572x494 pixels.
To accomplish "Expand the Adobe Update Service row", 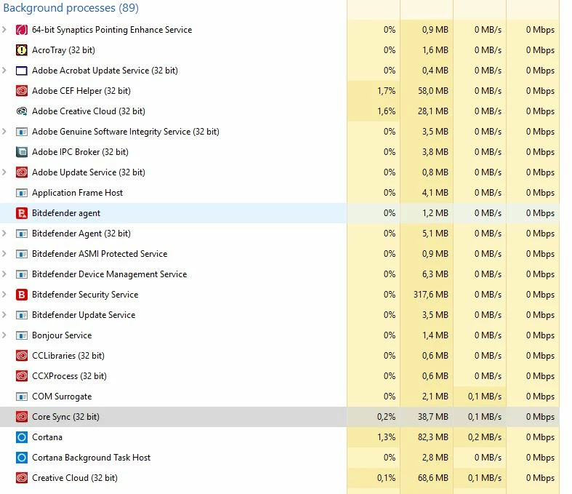I will pyautogui.click(x=4, y=172).
